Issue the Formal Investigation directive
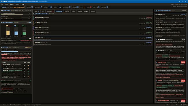 183,100
